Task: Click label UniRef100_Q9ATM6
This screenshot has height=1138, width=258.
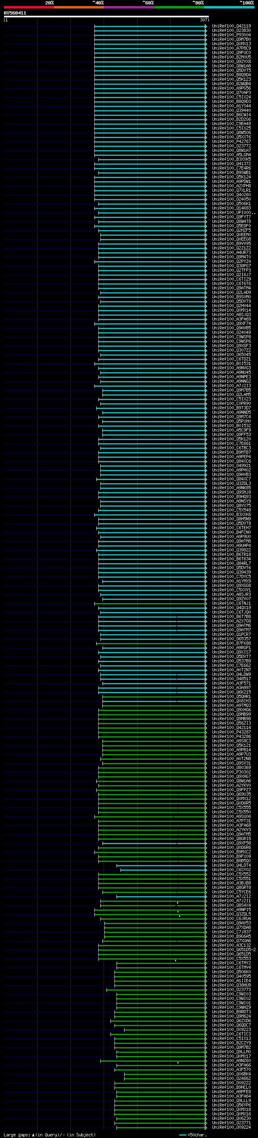Action: tap(231, 626)
